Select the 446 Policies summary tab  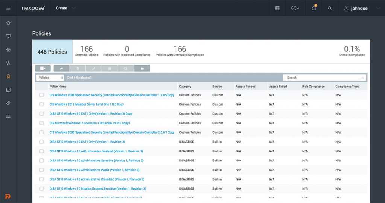click(x=52, y=52)
